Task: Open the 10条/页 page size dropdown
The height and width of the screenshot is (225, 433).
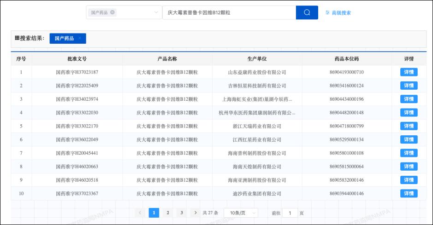Action: coord(240,213)
